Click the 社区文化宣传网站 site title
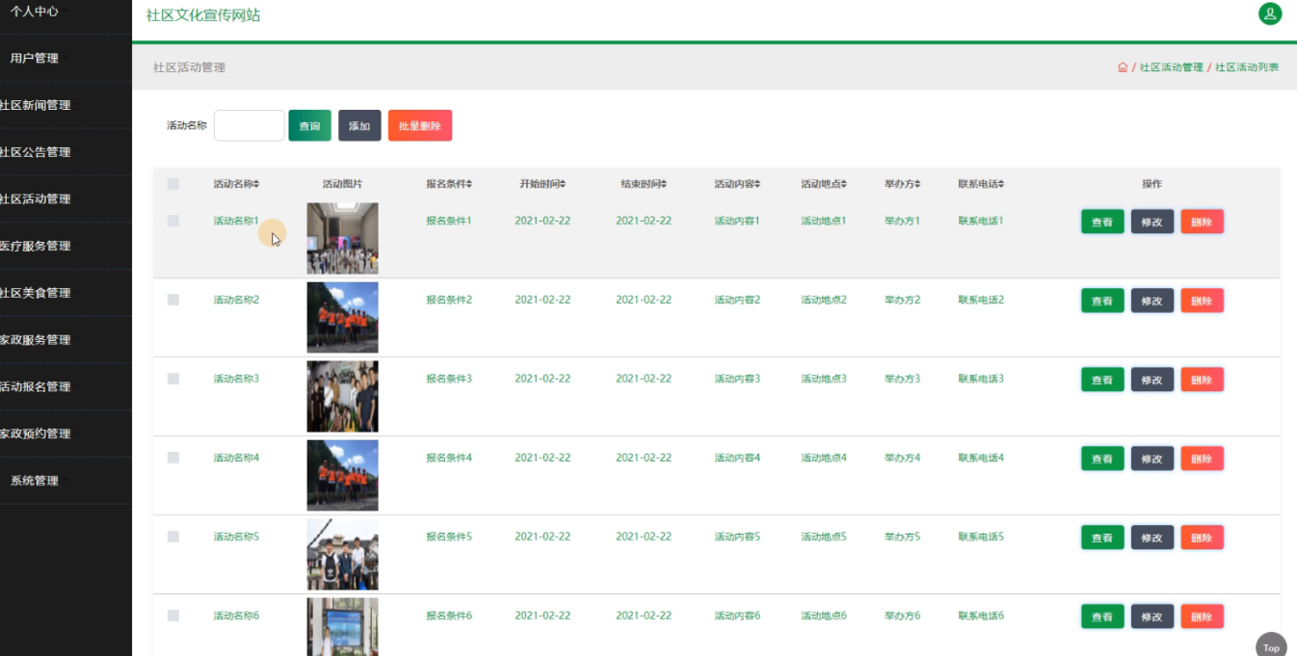The image size is (1297, 656). (x=203, y=15)
